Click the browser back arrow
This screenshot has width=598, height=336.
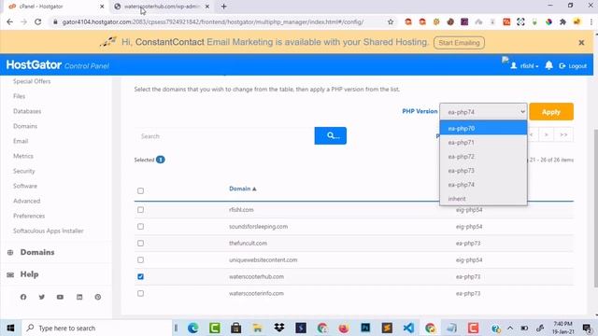(x=10, y=22)
